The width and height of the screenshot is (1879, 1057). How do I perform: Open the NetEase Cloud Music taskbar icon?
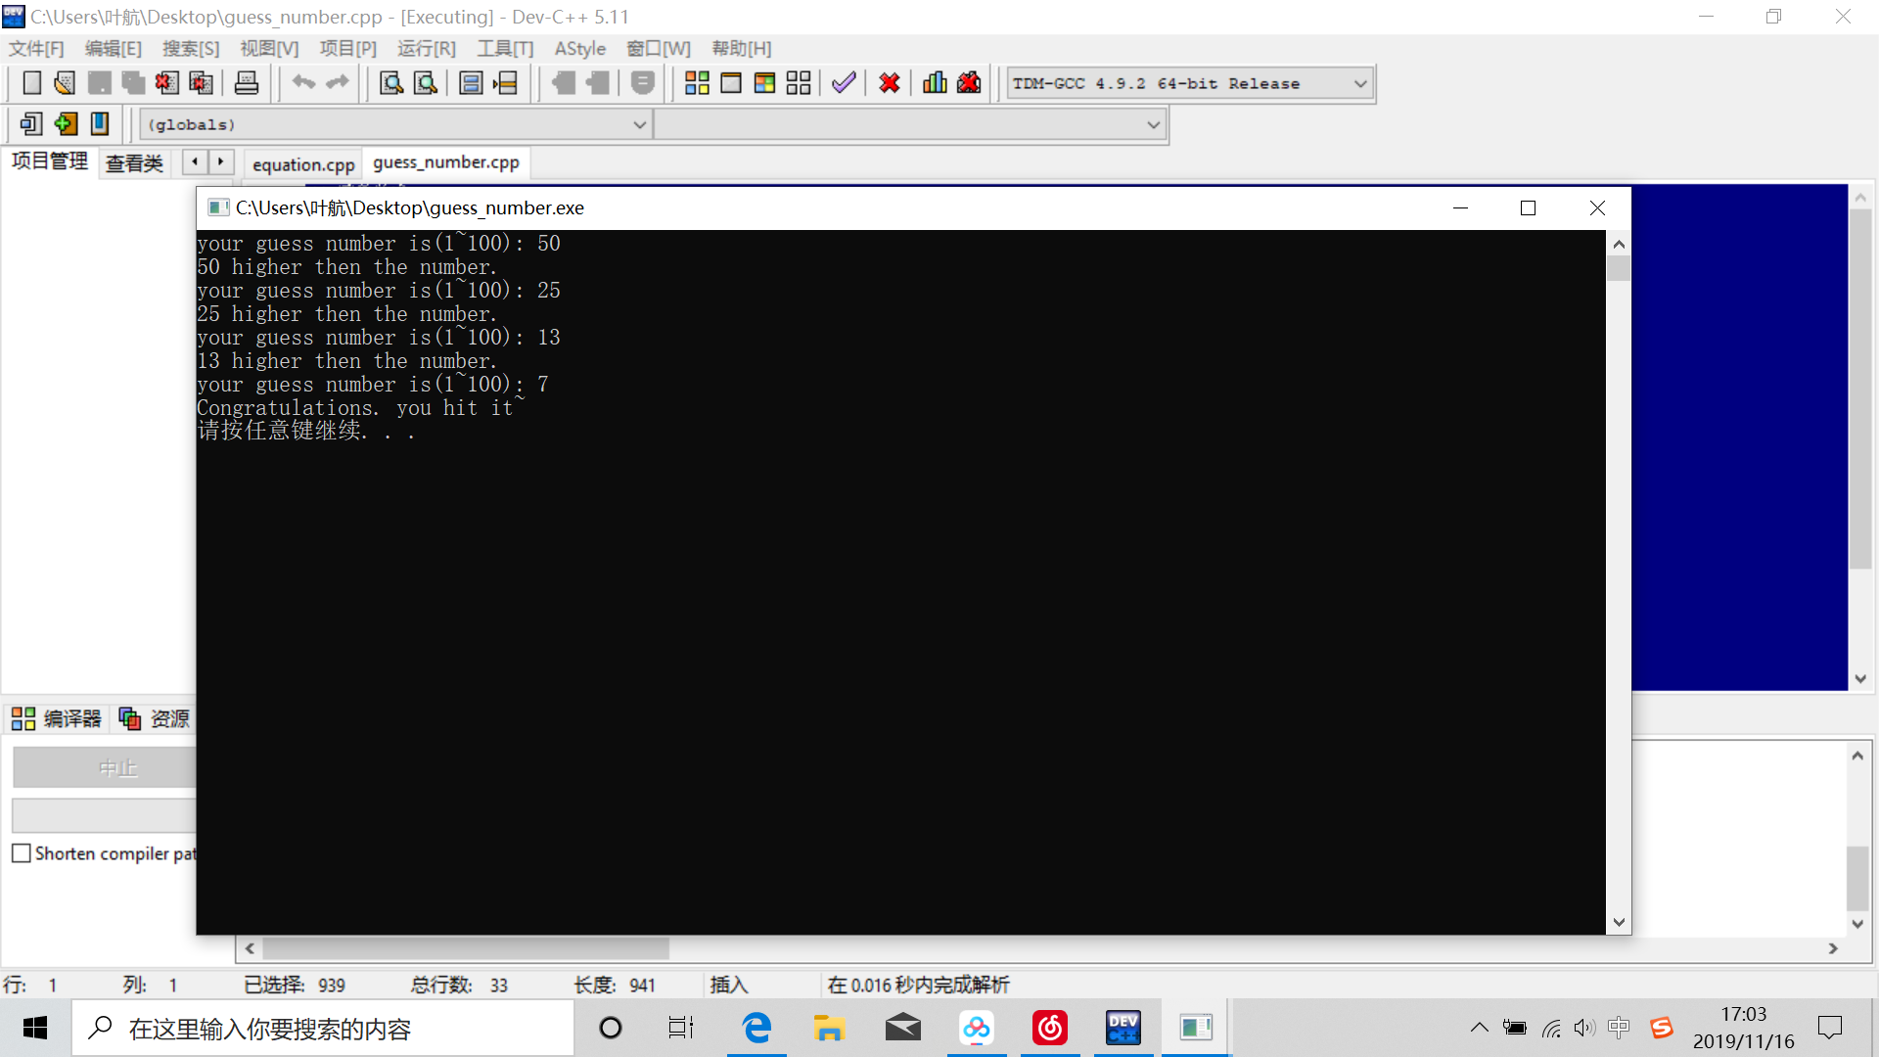click(1049, 1028)
